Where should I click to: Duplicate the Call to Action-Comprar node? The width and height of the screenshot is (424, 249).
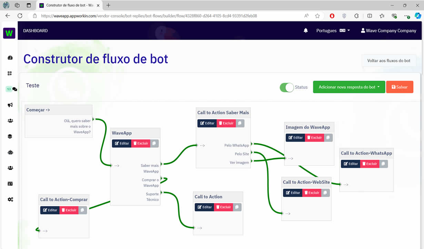coord(83,210)
